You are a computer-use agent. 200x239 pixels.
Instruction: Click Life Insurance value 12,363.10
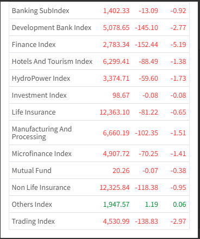pyautogui.click(x=115, y=112)
